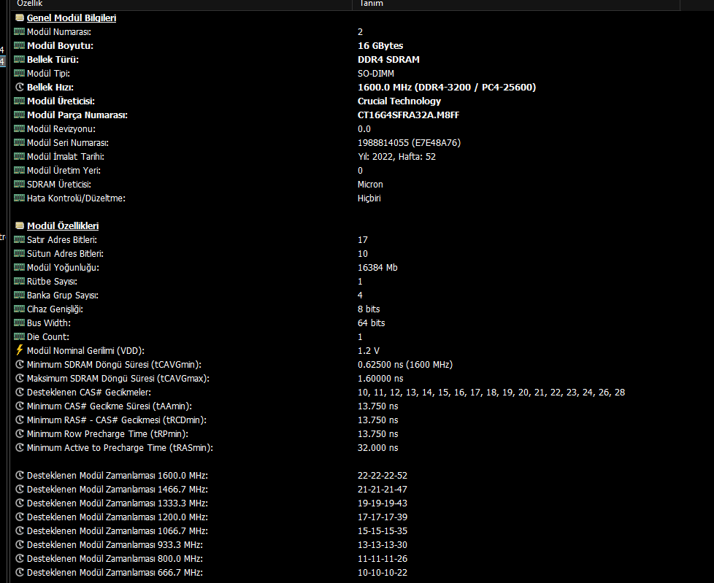Image resolution: width=714 pixels, height=583 pixels.
Task: Click icon beside Die Count
Action: (19, 337)
